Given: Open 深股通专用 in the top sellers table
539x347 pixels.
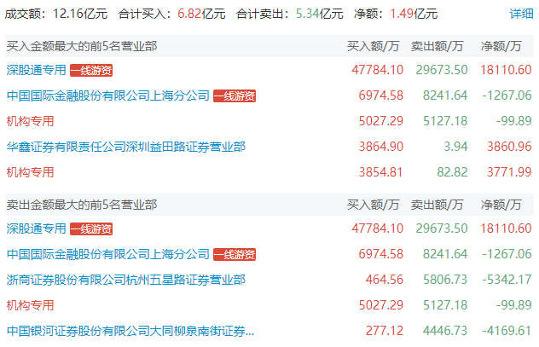Looking at the screenshot, I should tap(36, 228).
